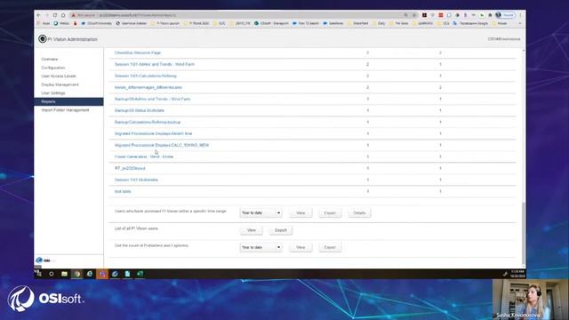Open Migrated Processbook Displays/CALC_SWING_NEW link
Screen dimensions: 569x320
(162, 145)
